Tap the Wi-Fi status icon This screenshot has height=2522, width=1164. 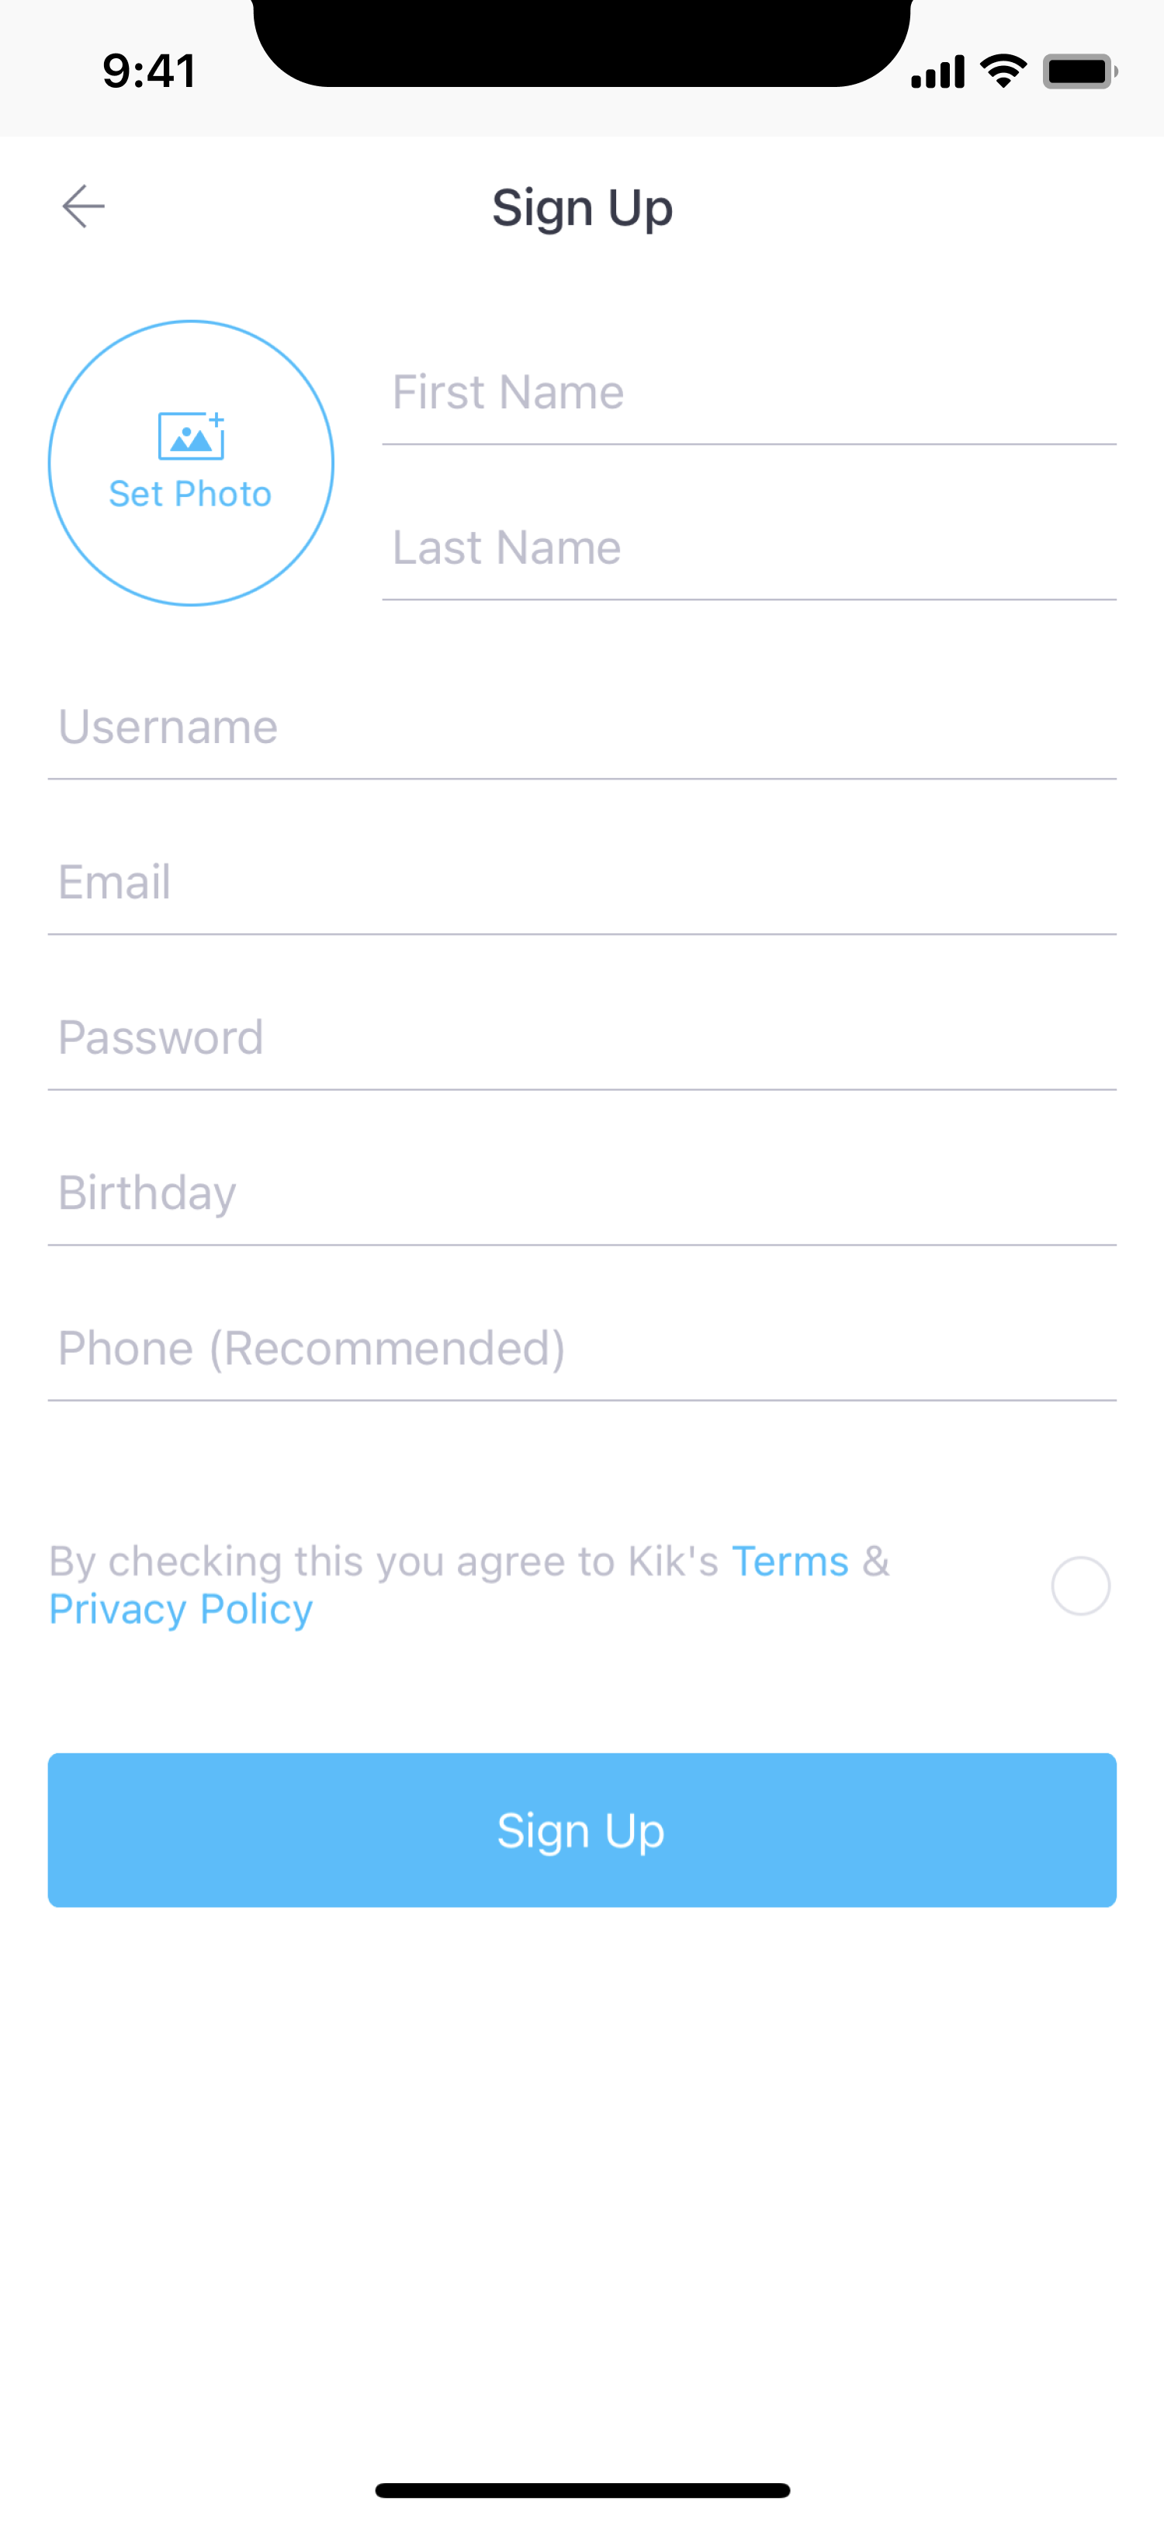point(1003,71)
